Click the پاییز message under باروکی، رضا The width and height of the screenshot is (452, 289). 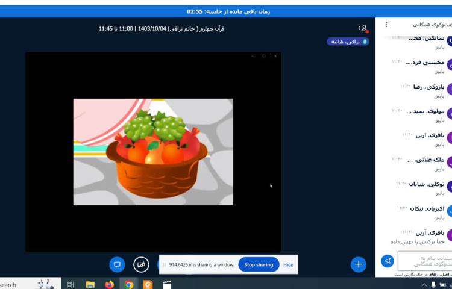click(x=440, y=96)
